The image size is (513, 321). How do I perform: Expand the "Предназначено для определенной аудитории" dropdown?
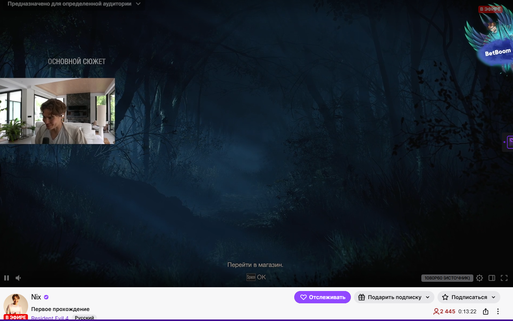coord(75,4)
